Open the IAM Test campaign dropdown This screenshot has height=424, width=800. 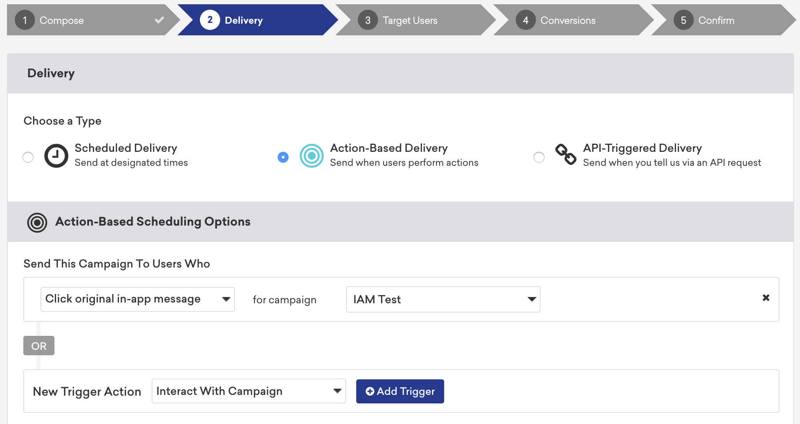click(x=443, y=299)
